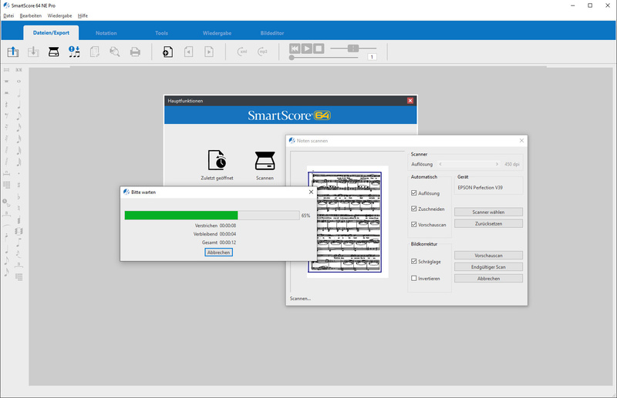617x398 pixels.
Task: Switch to the Notation tab
Action: point(106,33)
